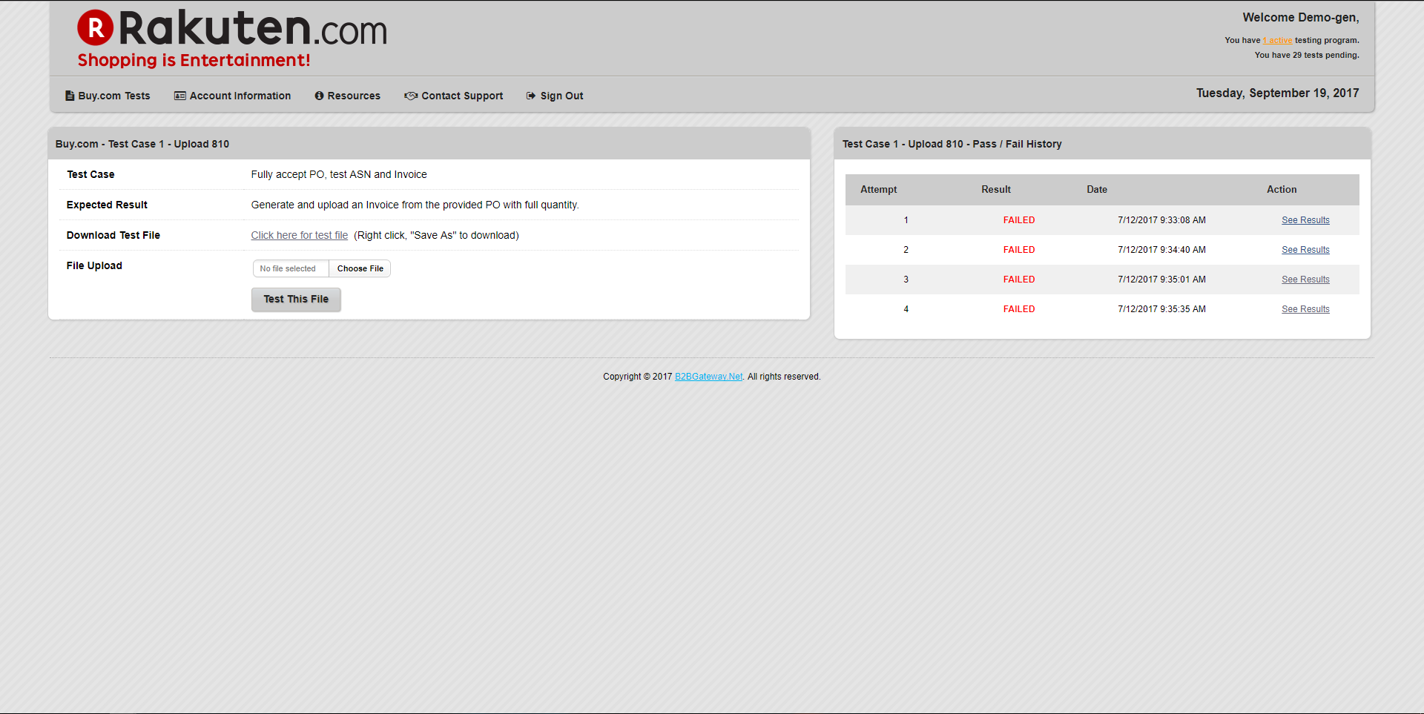Click the Date column header
This screenshot has width=1424, height=714.
pyautogui.click(x=1097, y=190)
